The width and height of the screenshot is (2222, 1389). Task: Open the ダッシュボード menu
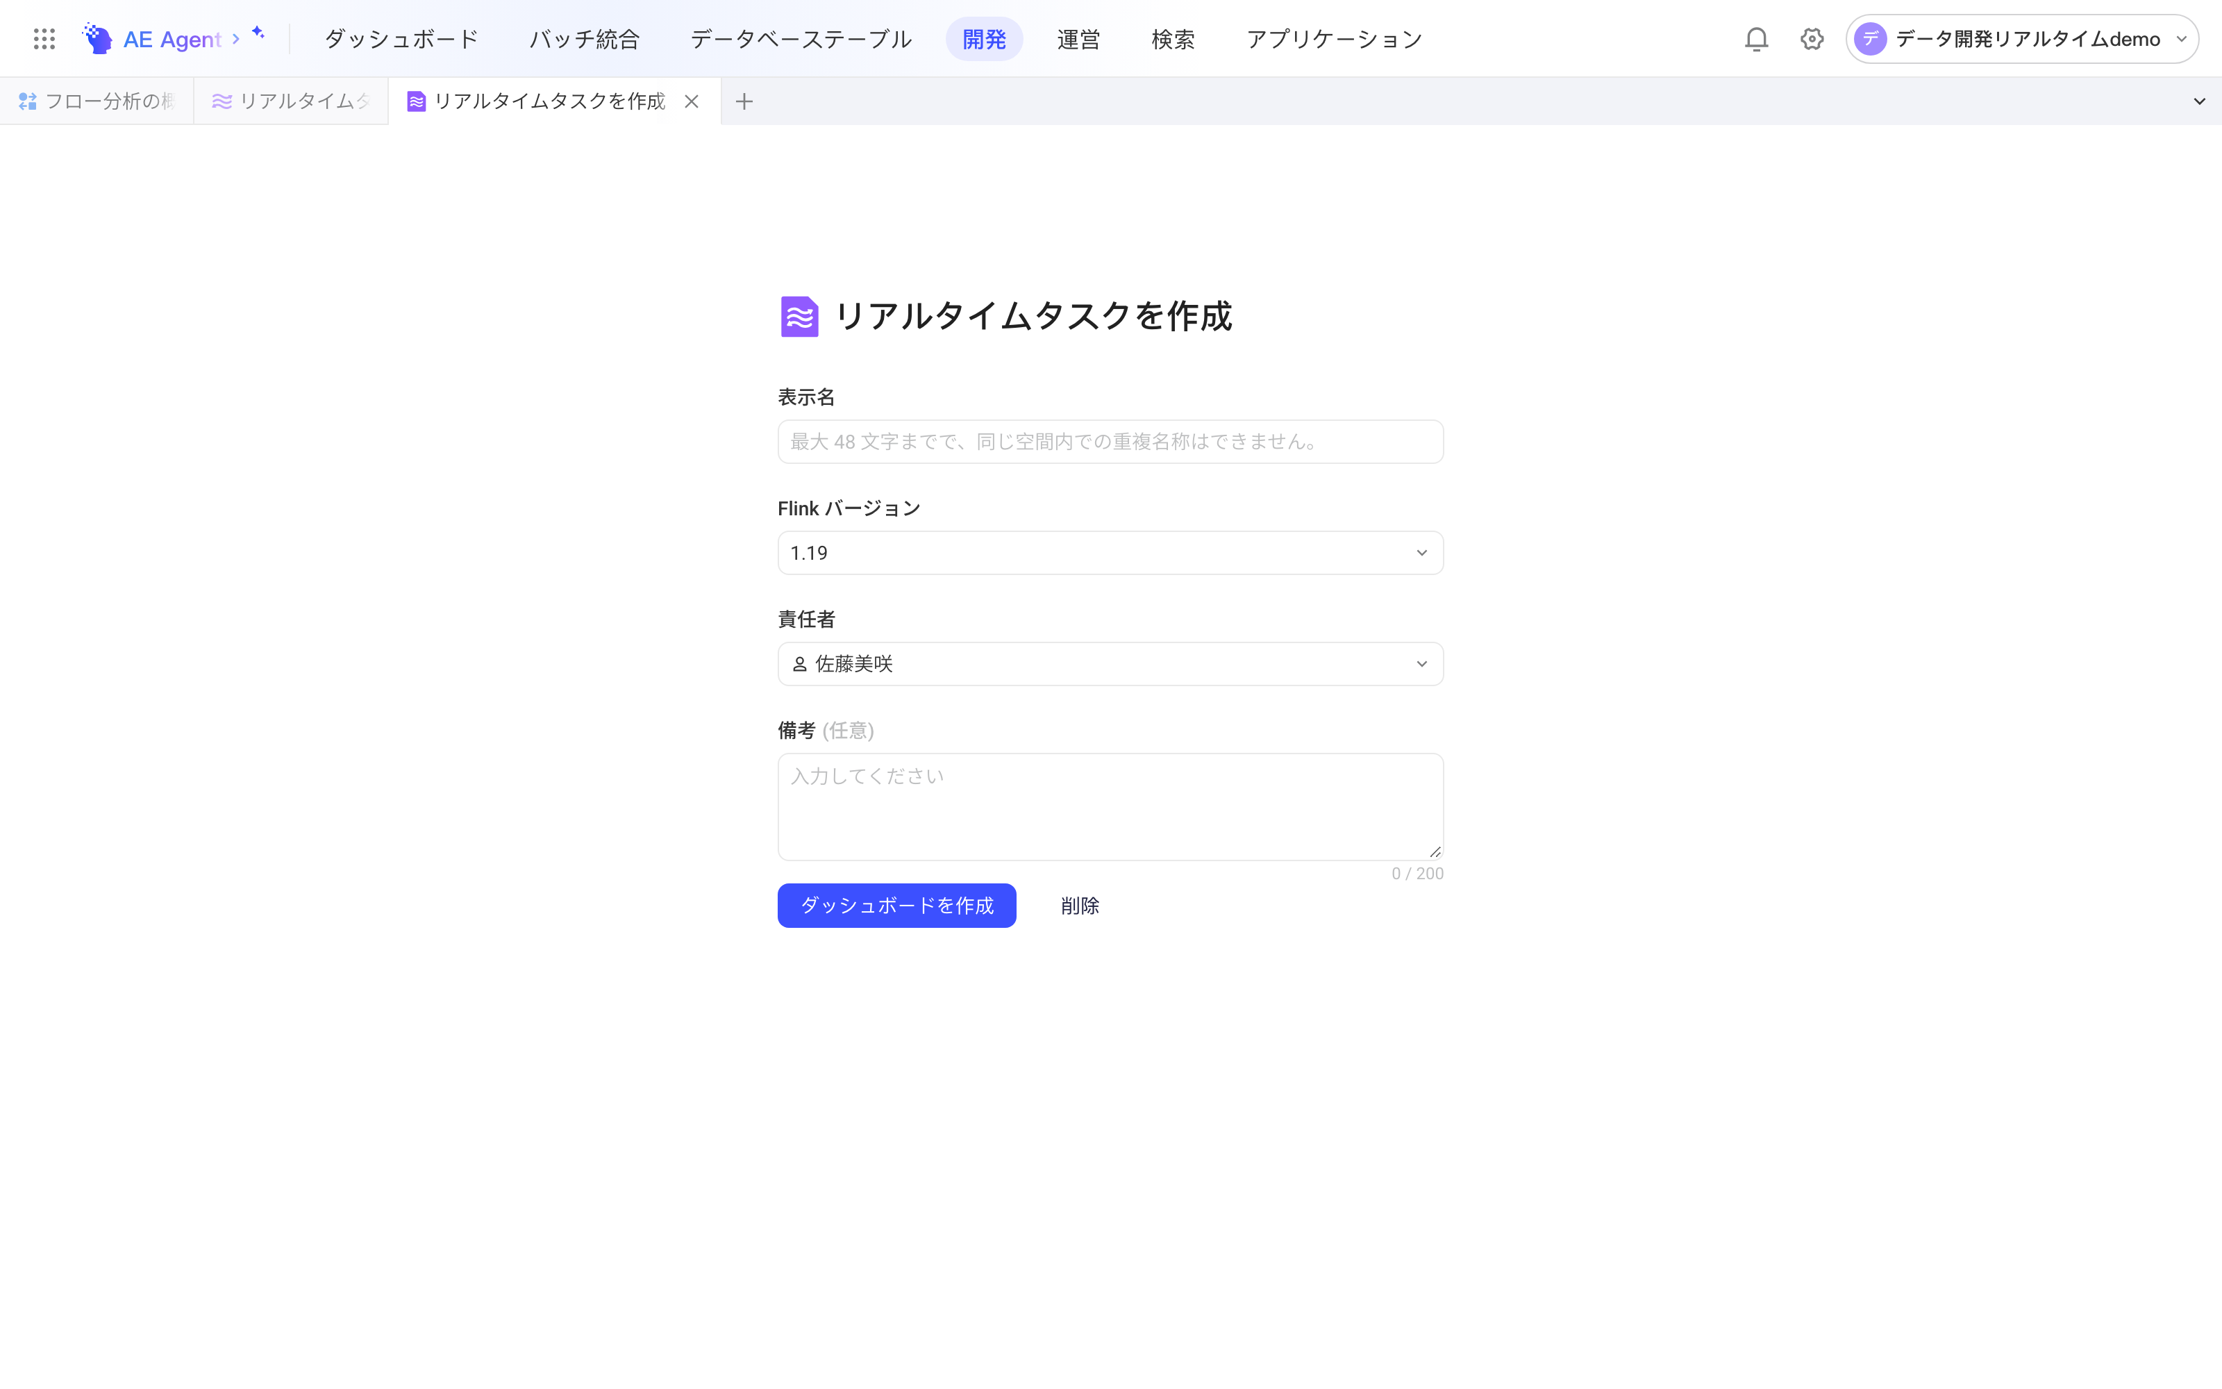tap(401, 39)
